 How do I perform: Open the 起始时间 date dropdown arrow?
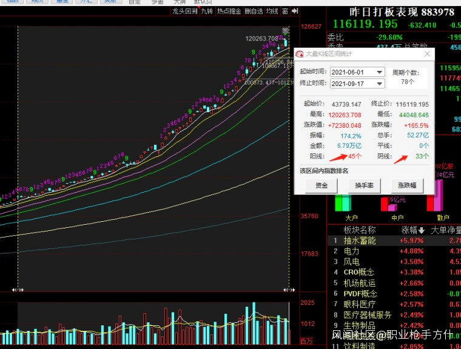pyautogui.click(x=380, y=72)
